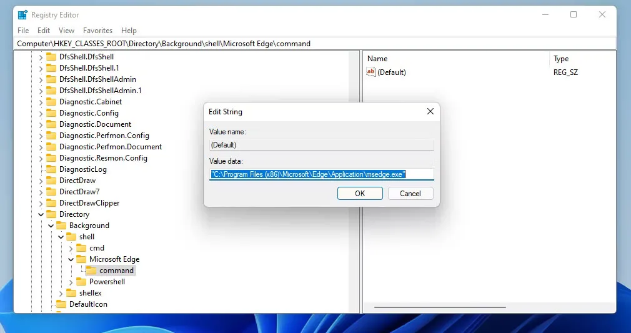Screen dimensions: 631x333
Task: Collapse the Microsoft Edge key
Action: tap(71, 260)
